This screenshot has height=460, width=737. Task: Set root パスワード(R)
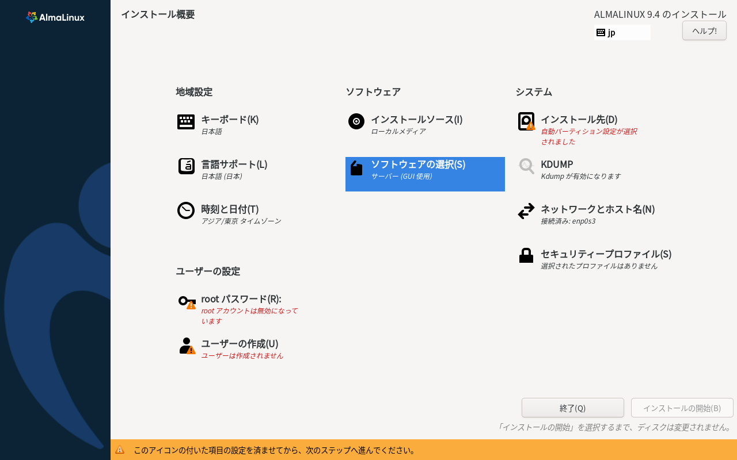(x=254, y=309)
